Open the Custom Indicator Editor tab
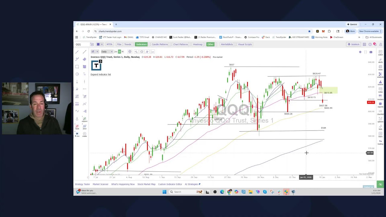 pos(170,184)
